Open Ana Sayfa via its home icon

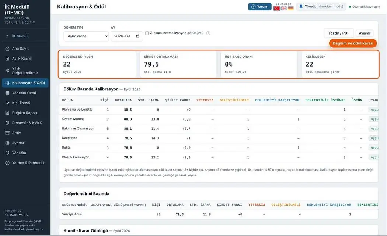tap(7, 49)
